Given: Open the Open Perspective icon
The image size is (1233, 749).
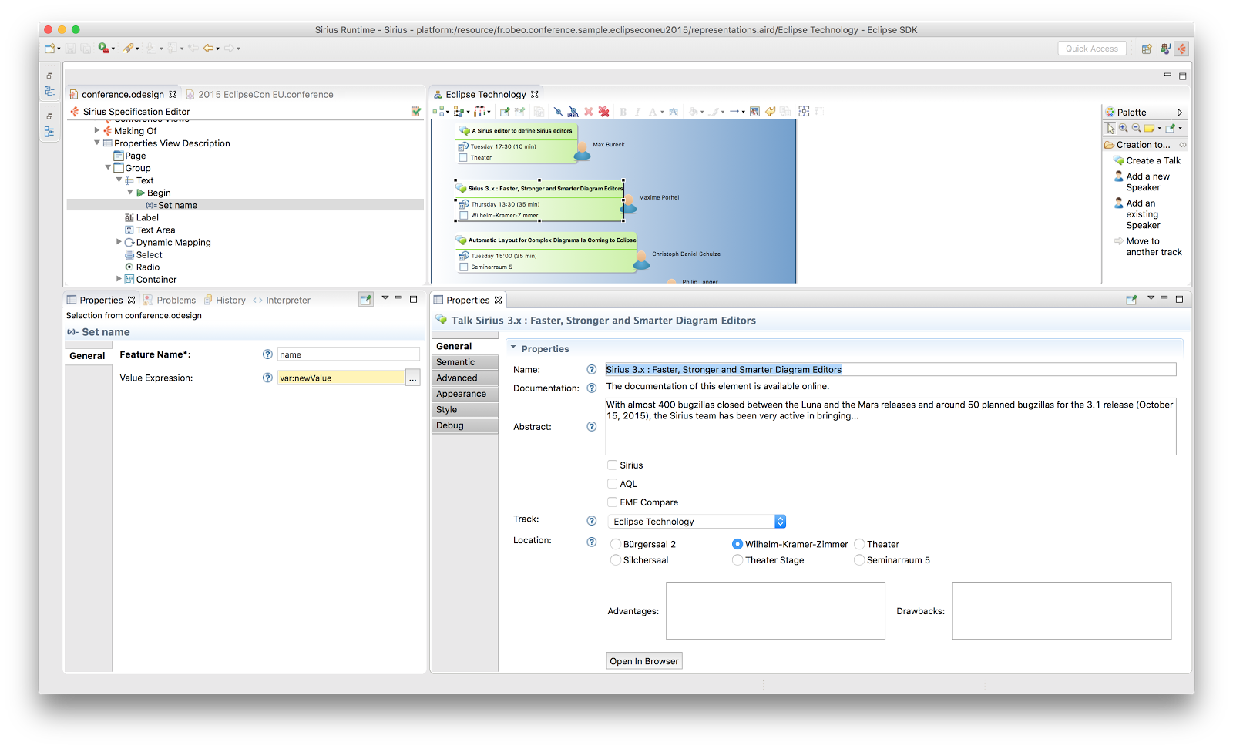Looking at the screenshot, I should click(1147, 49).
